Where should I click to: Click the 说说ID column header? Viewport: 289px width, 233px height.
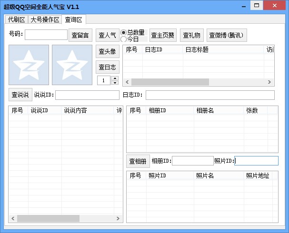45,110
